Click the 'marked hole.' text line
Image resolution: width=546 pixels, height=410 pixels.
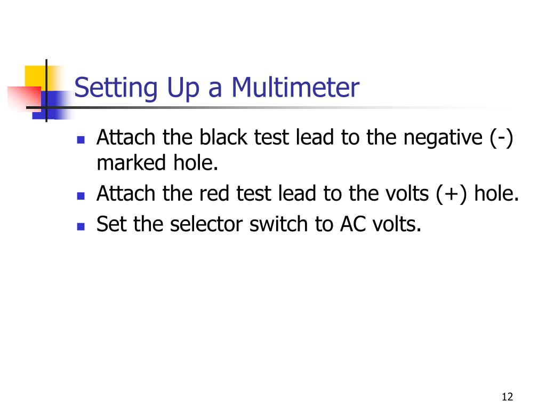[x=157, y=163]
